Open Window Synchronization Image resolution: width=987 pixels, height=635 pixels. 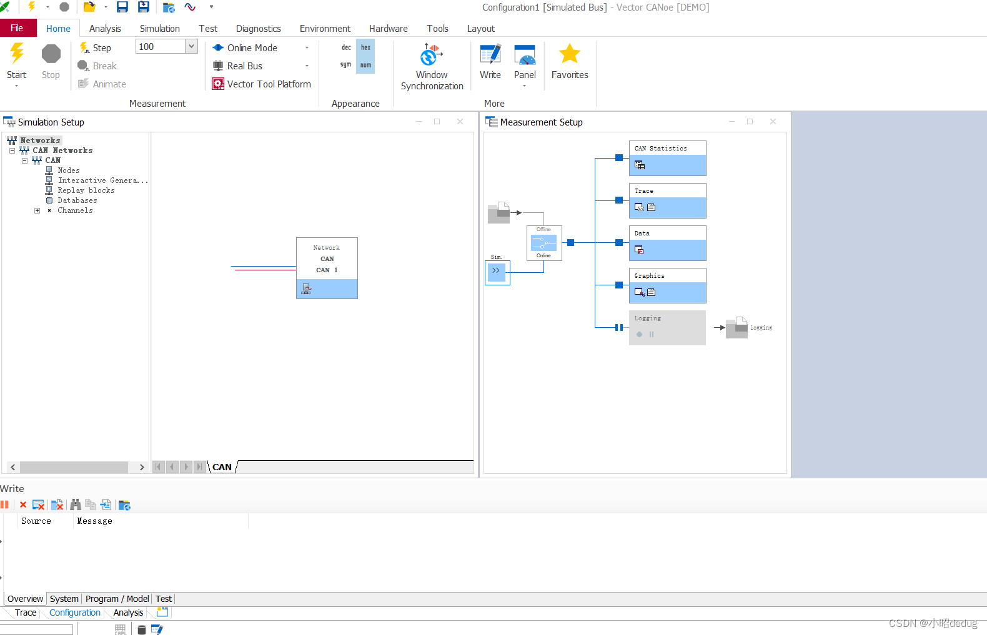(x=432, y=67)
